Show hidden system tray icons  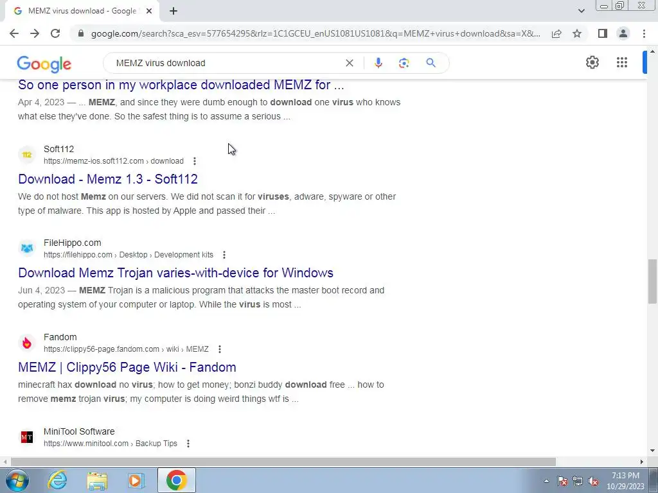pyautogui.click(x=546, y=481)
